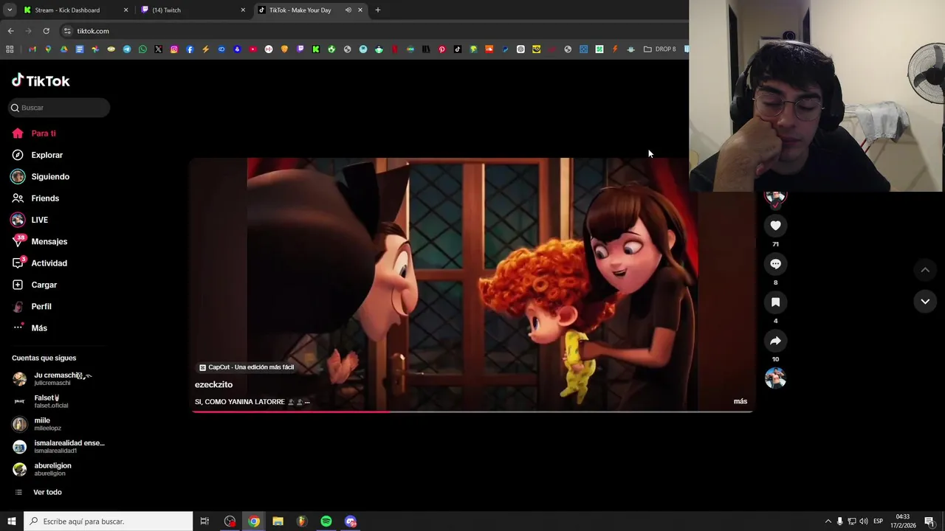Open the Gmail bookmark
Screen dimensions: 945x531
pos(32,49)
